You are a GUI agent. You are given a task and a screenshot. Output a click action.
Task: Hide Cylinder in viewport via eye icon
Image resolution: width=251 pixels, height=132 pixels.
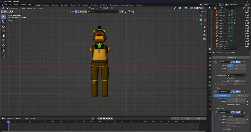coord(245,39)
